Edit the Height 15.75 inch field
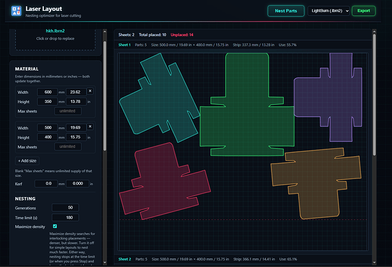Image resolution: width=392 pixels, height=267 pixels. point(76,137)
